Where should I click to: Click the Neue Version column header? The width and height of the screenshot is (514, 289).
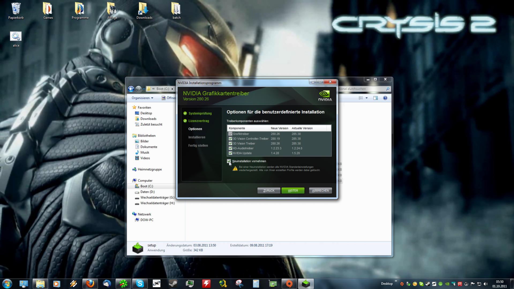click(280, 128)
